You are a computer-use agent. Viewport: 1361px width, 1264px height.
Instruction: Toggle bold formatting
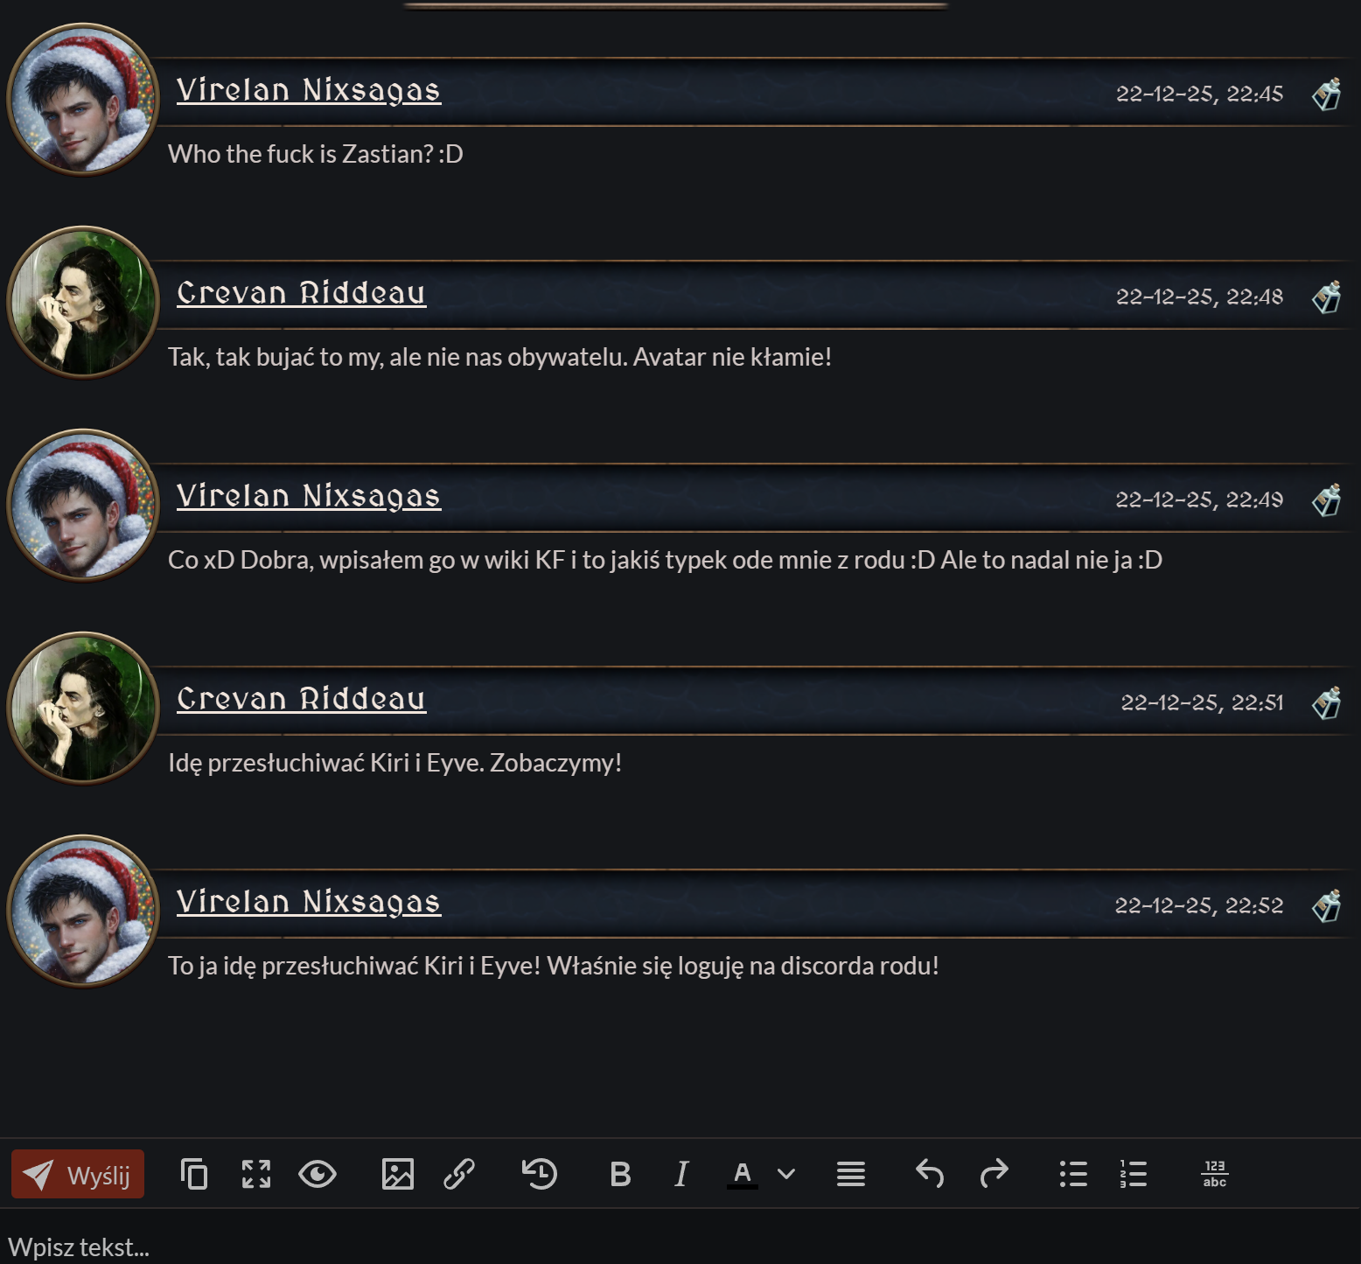[620, 1174]
